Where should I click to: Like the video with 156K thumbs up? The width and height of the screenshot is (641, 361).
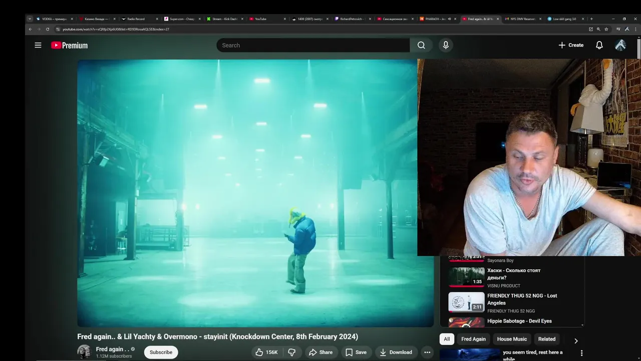pyautogui.click(x=266, y=352)
